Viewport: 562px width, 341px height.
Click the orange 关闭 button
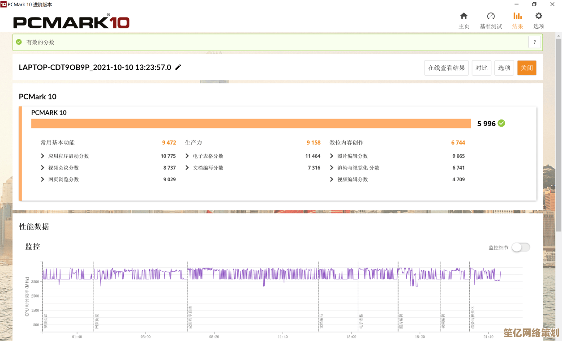527,68
